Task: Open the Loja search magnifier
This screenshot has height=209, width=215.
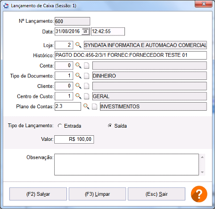Action: coord(78,45)
